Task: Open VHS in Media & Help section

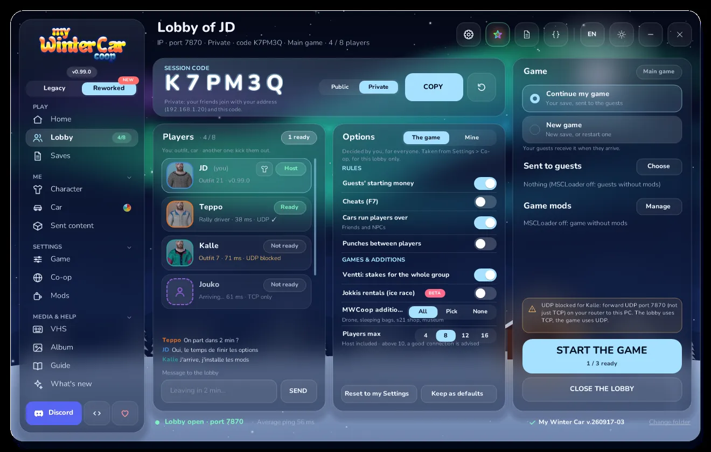Action: coord(82,329)
